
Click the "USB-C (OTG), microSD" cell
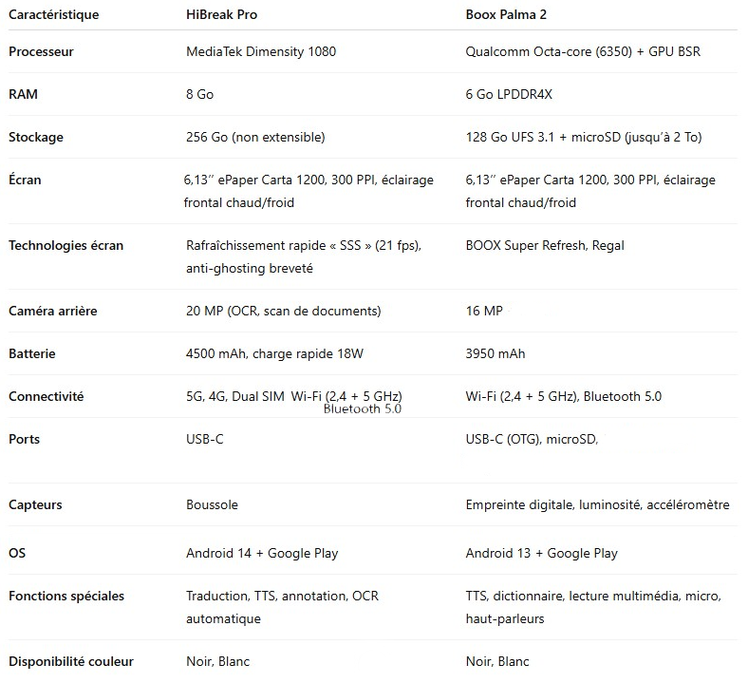click(532, 439)
